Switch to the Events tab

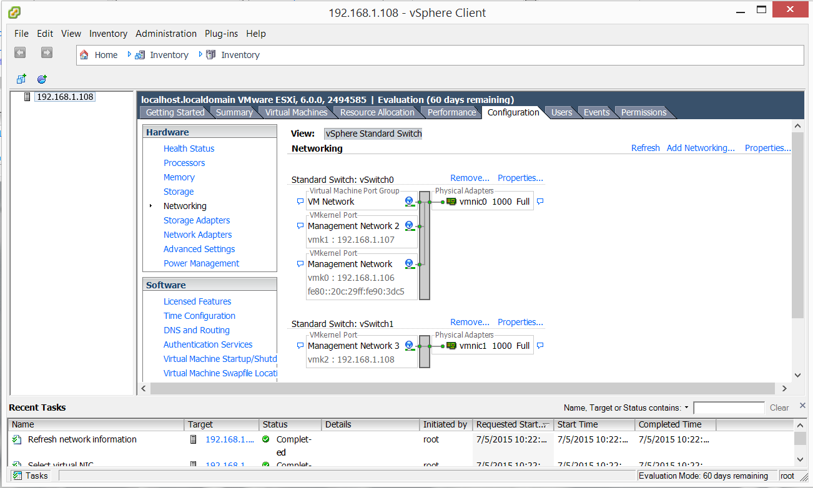[x=596, y=112]
